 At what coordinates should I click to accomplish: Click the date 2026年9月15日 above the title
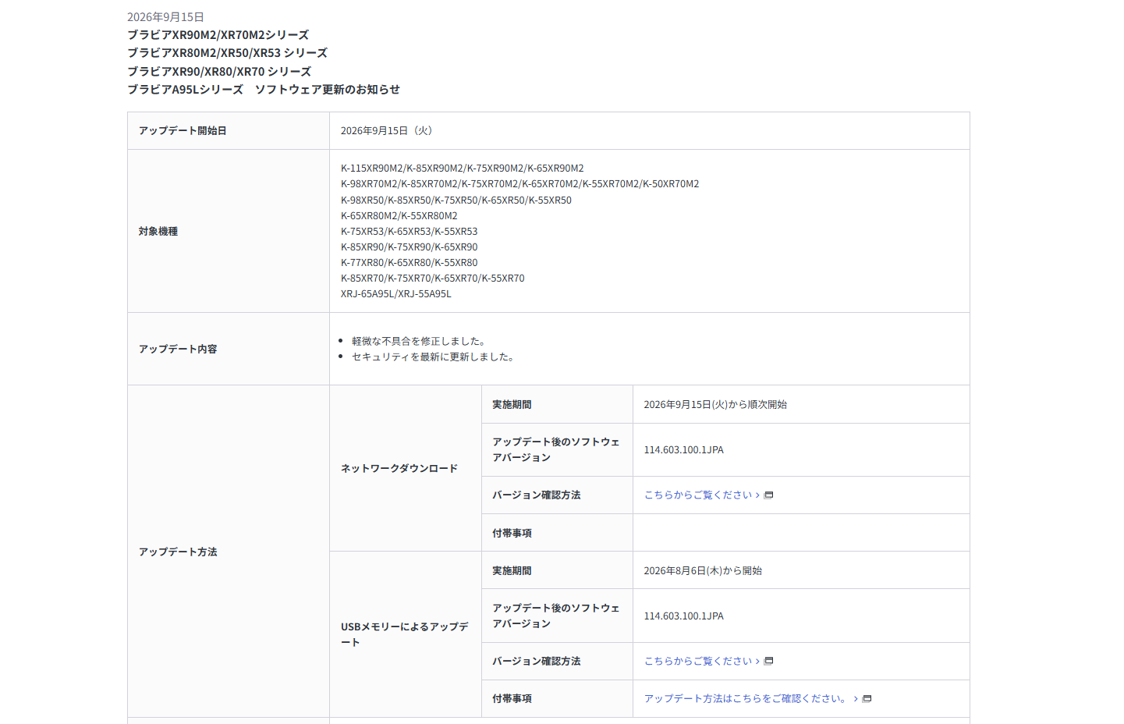point(166,17)
